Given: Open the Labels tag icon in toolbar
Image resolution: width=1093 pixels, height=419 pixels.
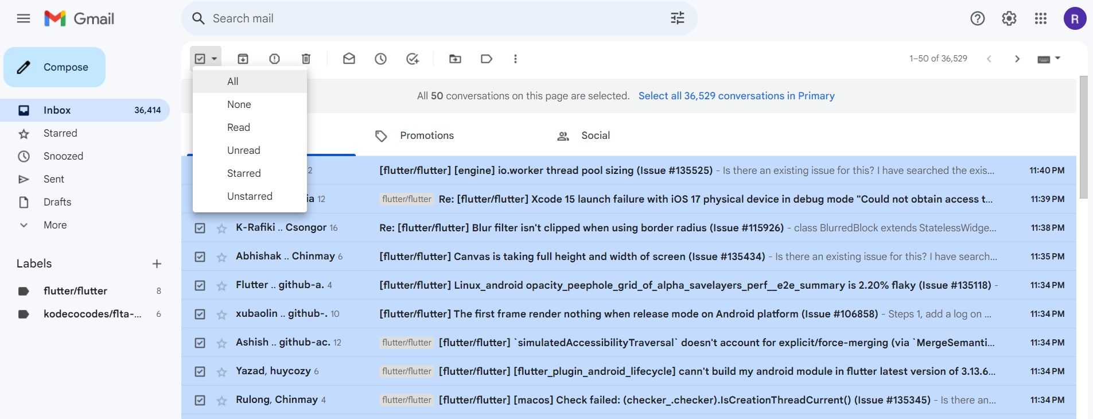Looking at the screenshot, I should click(487, 59).
